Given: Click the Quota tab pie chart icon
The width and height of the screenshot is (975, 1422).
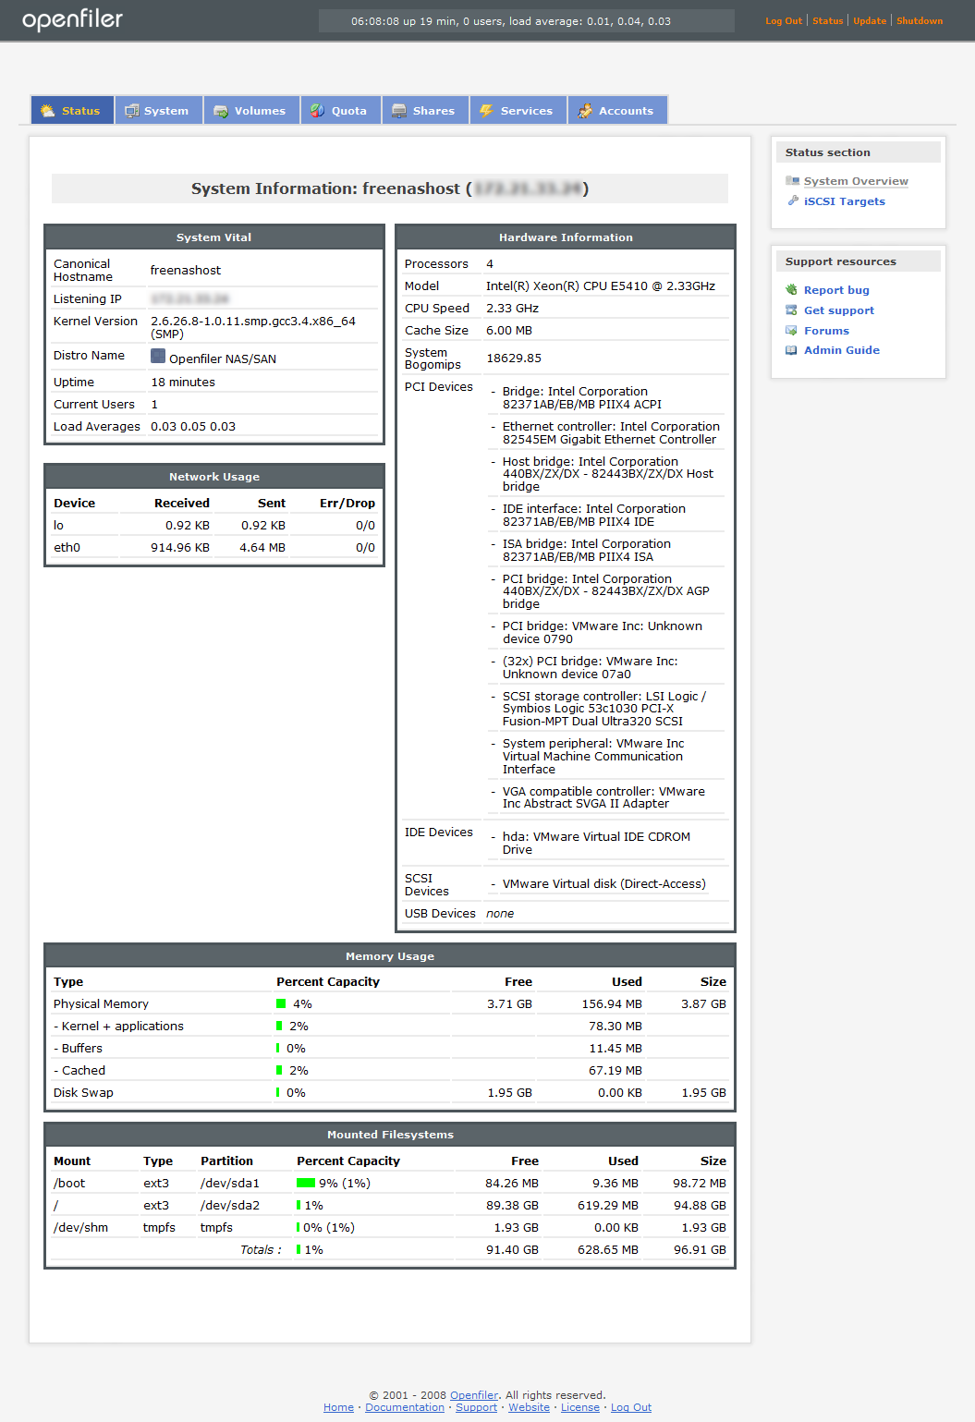Looking at the screenshot, I should point(317,111).
